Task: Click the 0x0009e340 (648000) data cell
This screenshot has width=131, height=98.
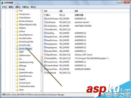Action: click(x=83, y=69)
